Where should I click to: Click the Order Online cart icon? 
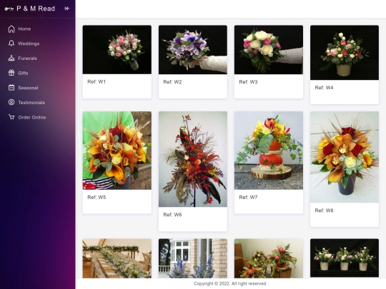coord(11,117)
